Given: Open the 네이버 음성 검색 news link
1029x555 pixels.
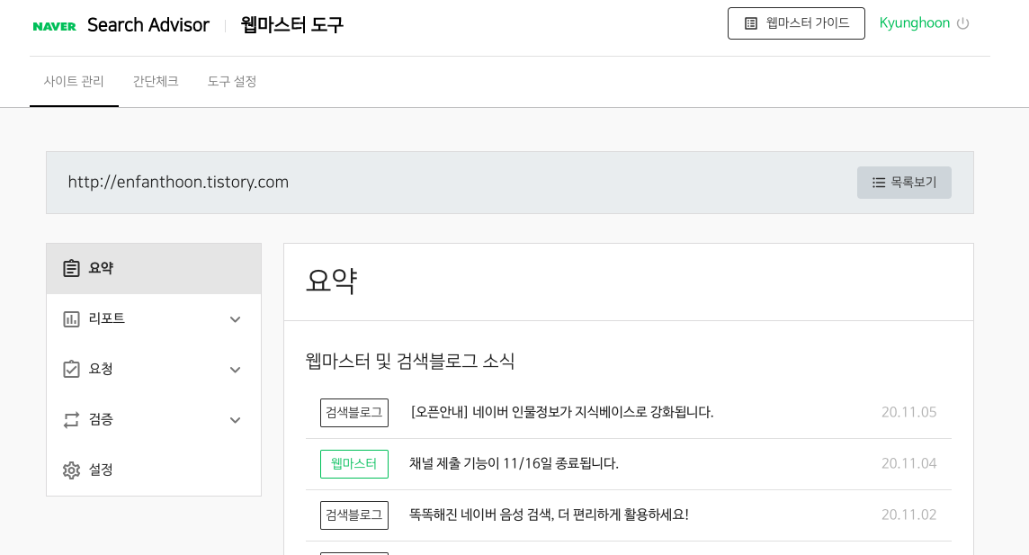Looking at the screenshot, I should [550, 515].
